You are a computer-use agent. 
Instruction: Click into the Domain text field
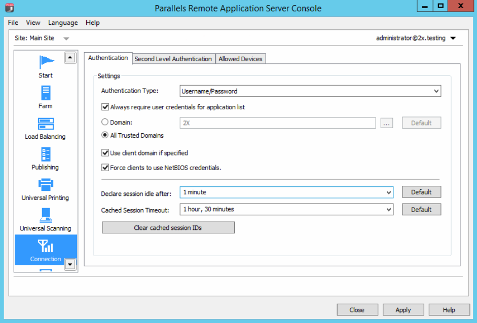(277, 123)
